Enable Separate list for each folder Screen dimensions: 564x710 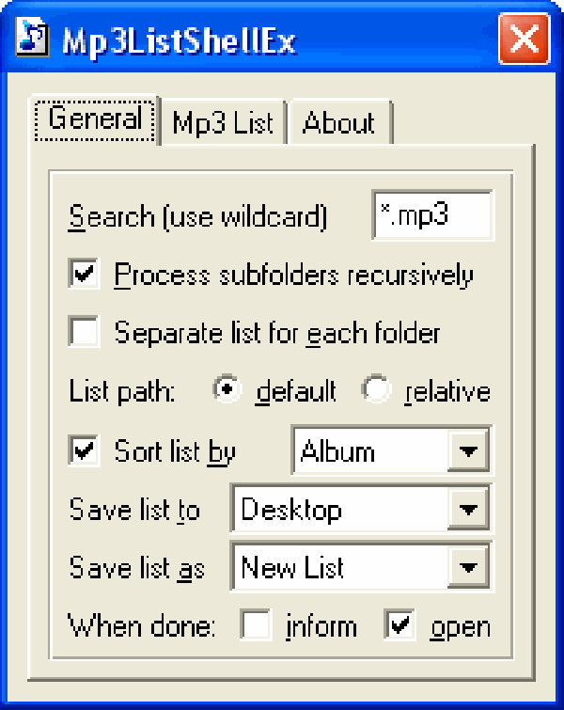(85, 332)
